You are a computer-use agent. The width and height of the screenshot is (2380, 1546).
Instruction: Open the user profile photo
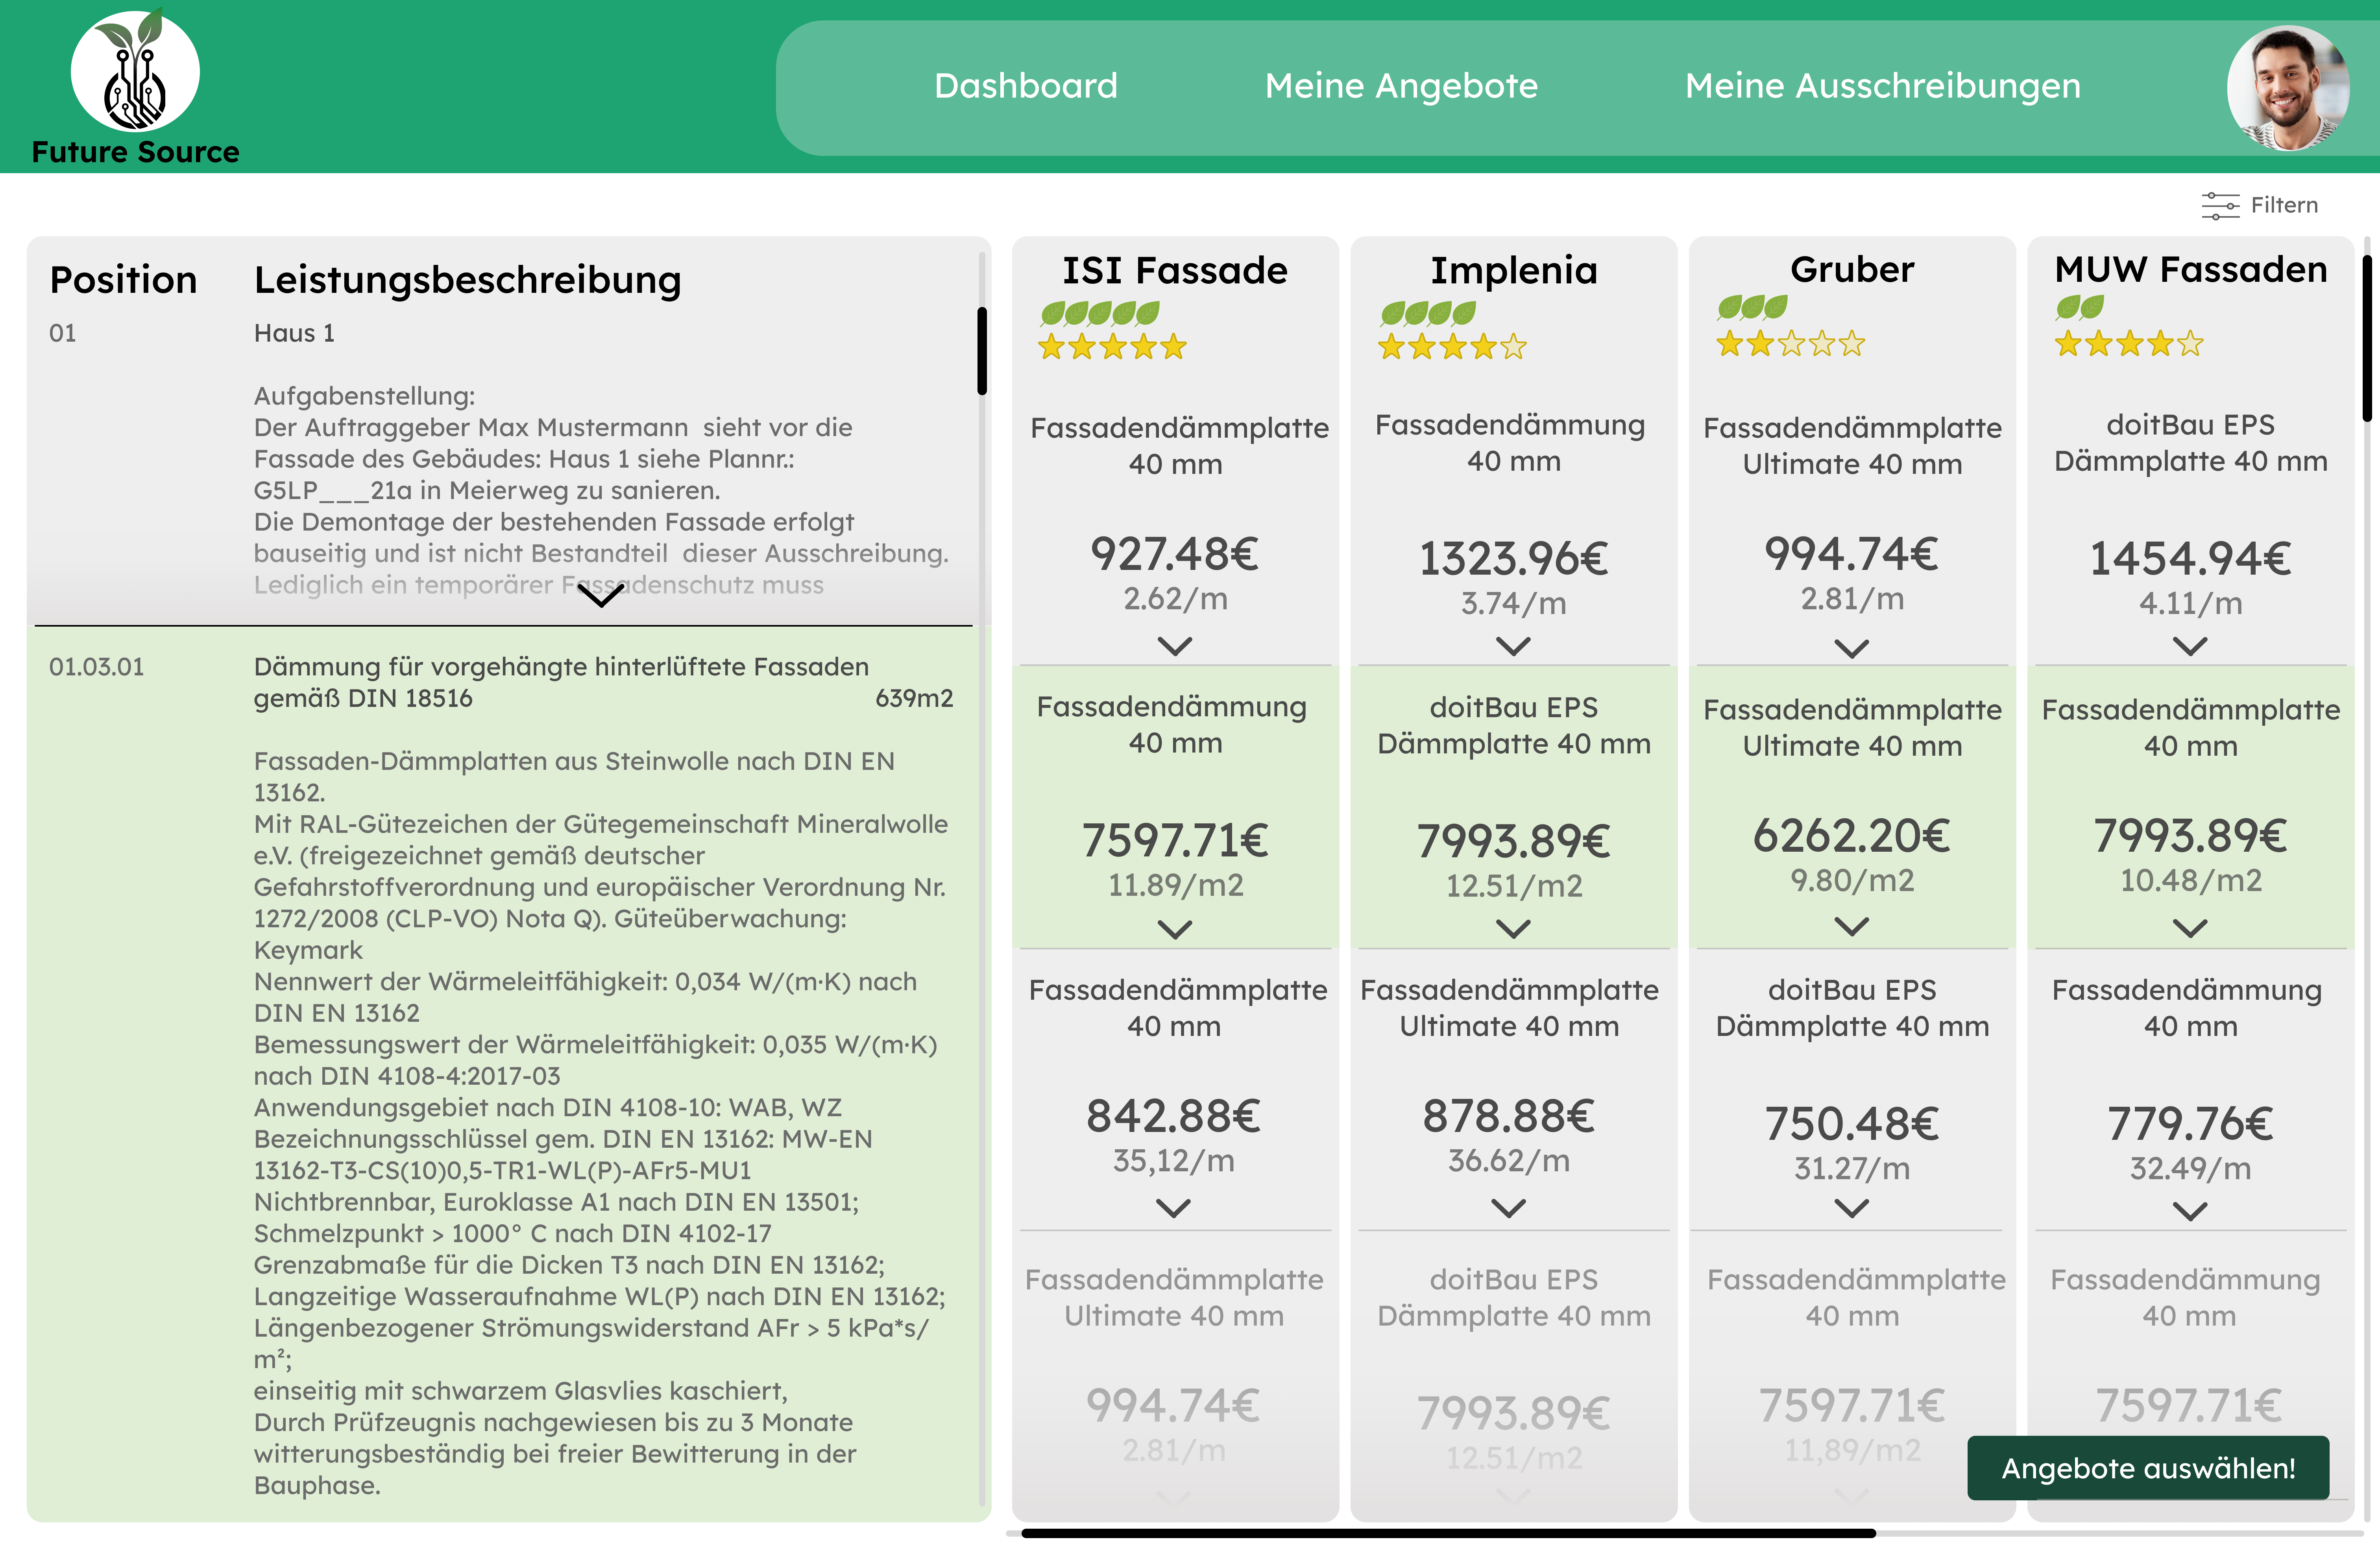(2288, 88)
